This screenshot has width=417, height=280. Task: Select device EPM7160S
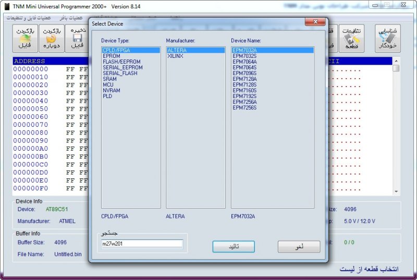tap(244, 90)
